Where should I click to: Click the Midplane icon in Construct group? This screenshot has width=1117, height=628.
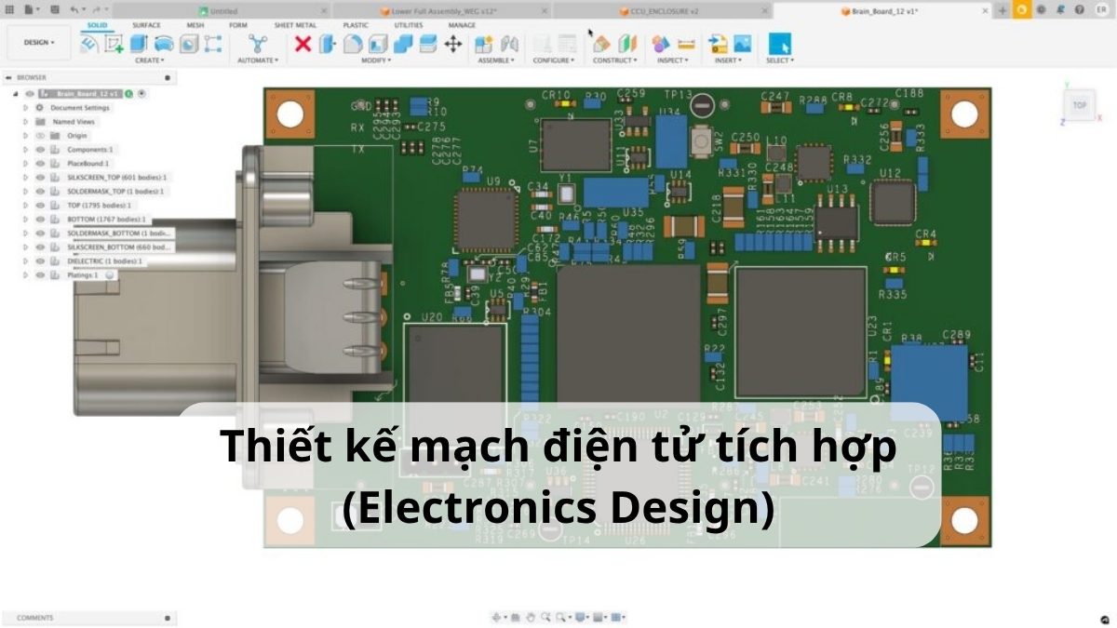tap(627, 43)
